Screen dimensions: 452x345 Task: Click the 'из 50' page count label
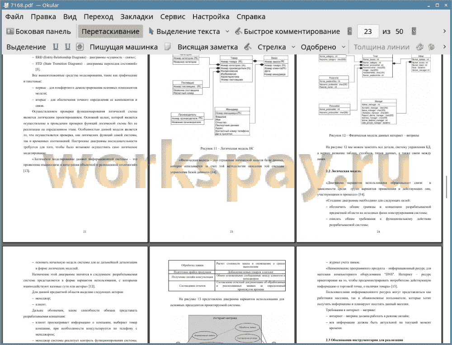pos(393,32)
